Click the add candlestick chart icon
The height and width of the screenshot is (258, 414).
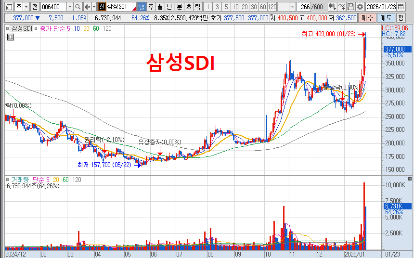tap(333, 7)
